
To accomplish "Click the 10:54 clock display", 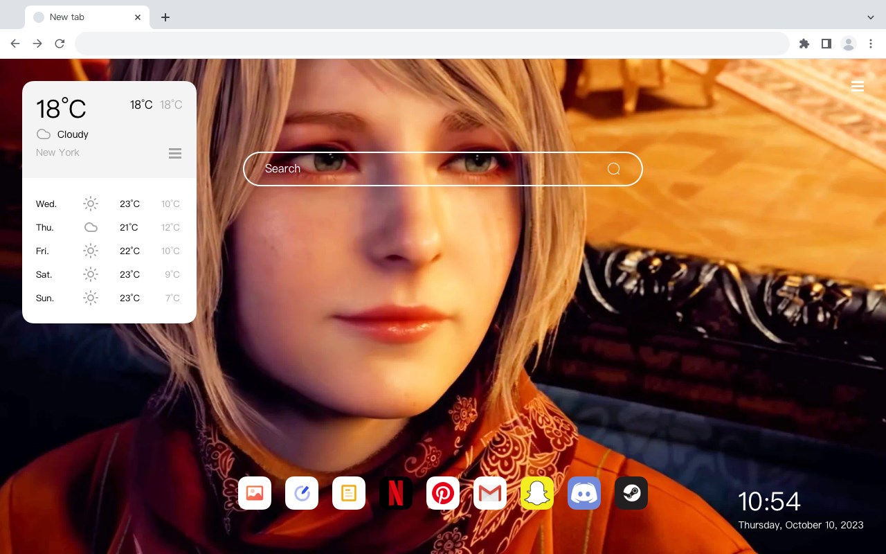I will coord(769,501).
